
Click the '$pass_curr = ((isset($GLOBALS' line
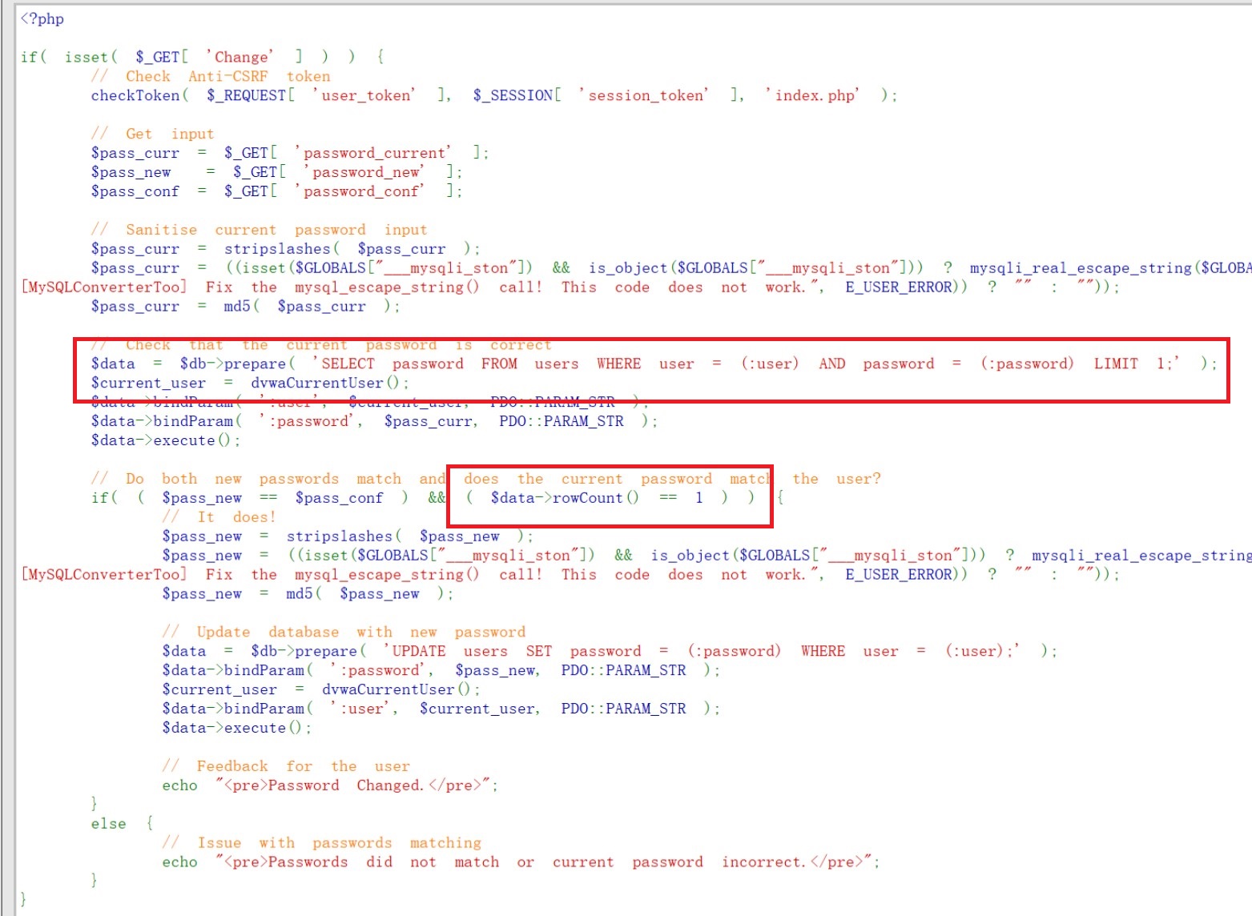click(671, 268)
